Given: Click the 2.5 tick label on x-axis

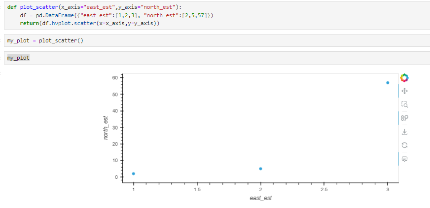Looking at the screenshot, I should pos(324,190).
